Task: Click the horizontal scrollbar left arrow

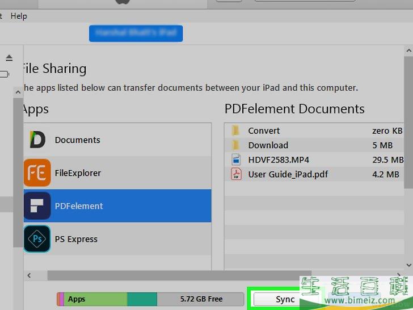Action: pos(29,275)
